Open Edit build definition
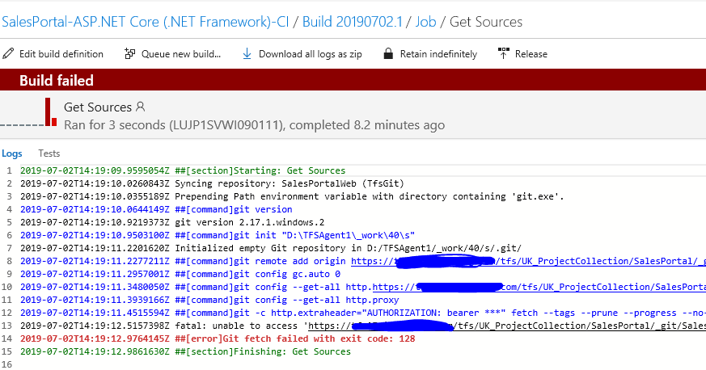Image resolution: width=706 pixels, height=370 pixels. click(x=61, y=54)
